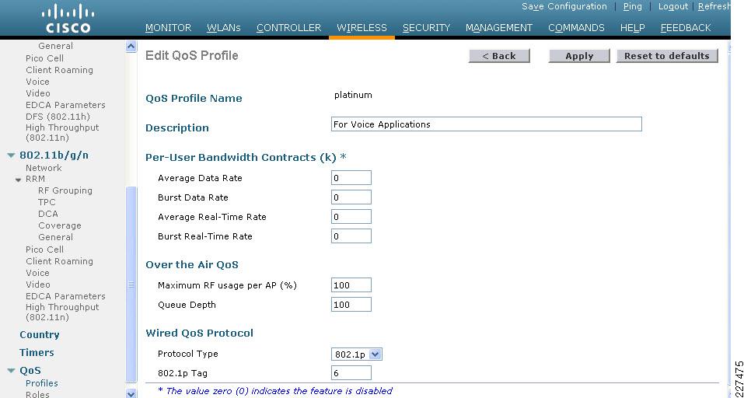This screenshot has height=398, width=744.
Task: Collapse the 802.11b/g/n section
Action: pyautogui.click(x=12, y=155)
